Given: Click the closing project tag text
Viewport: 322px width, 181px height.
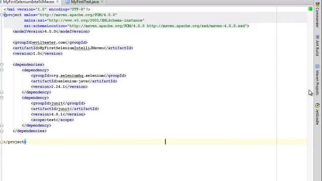Looking at the screenshot, I should (x=15, y=142).
